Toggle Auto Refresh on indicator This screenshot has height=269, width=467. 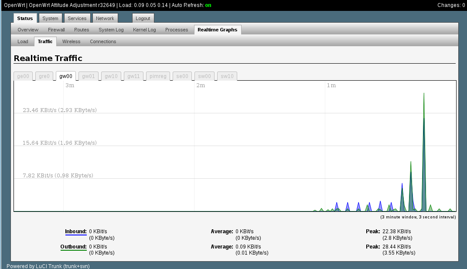coord(208,5)
